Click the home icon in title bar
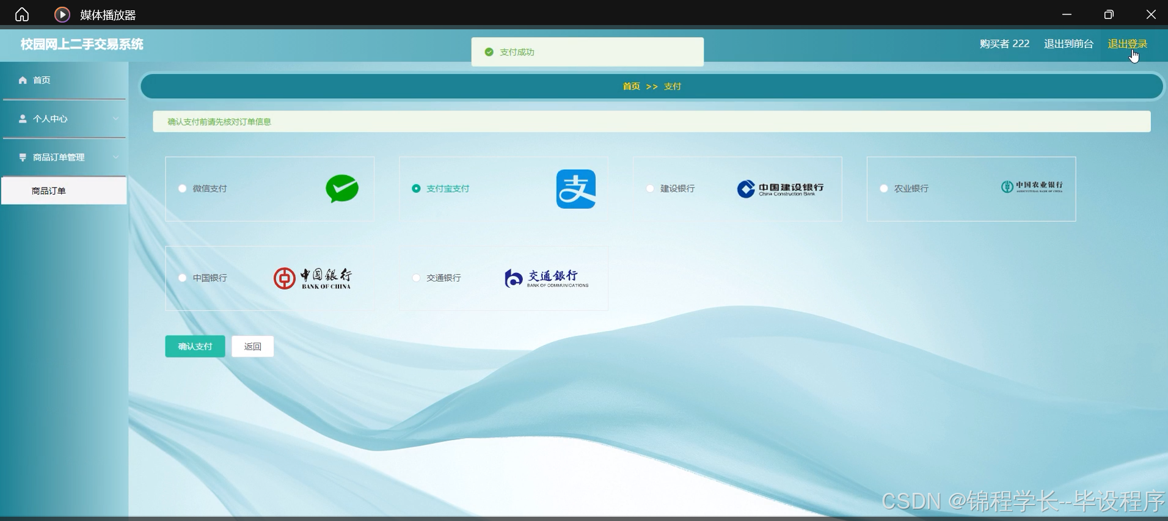This screenshot has width=1168, height=521. pos(22,14)
